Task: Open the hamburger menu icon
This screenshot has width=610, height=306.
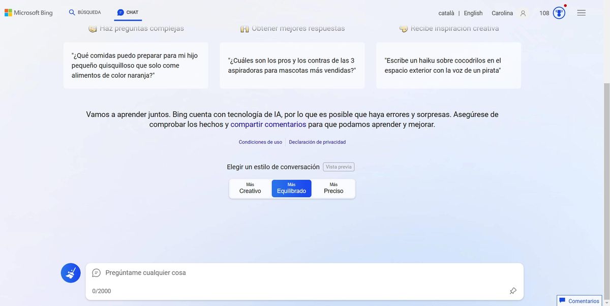Action: pyautogui.click(x=581, y=12)
